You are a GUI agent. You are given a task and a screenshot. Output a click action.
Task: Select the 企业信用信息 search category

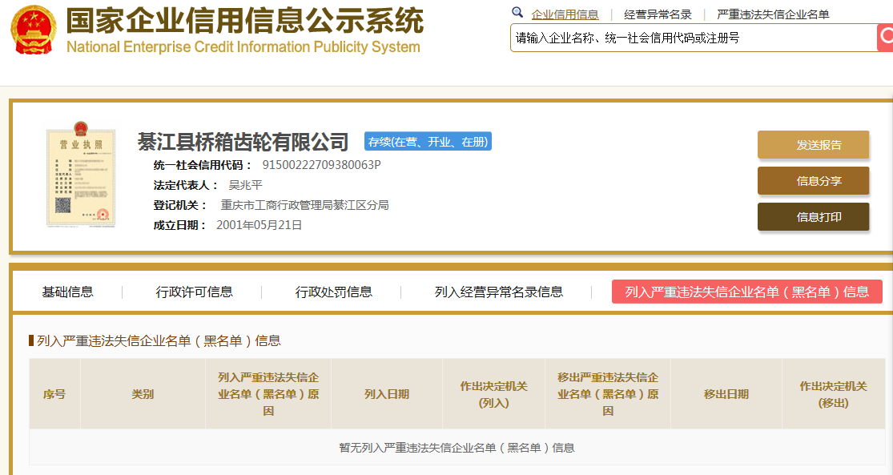(565, 14)
